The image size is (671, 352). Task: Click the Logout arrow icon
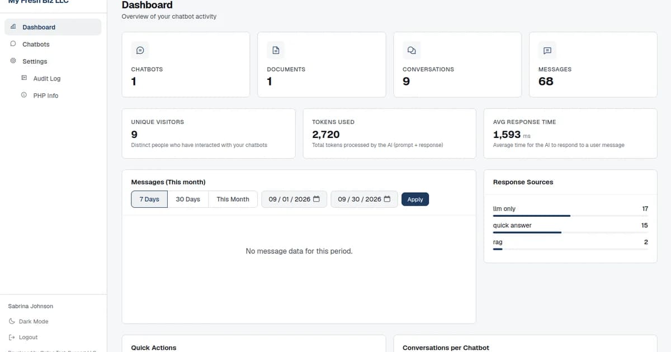tap(12, 337)
